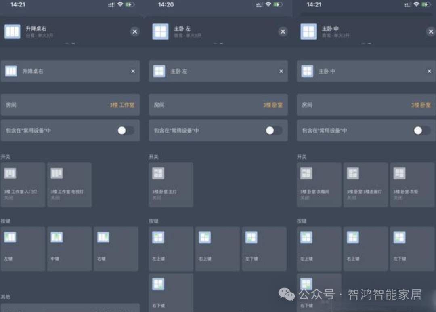Open the 房间 selector showing 3楼工作室
The image size is (436, 312).
click(71, 105)
